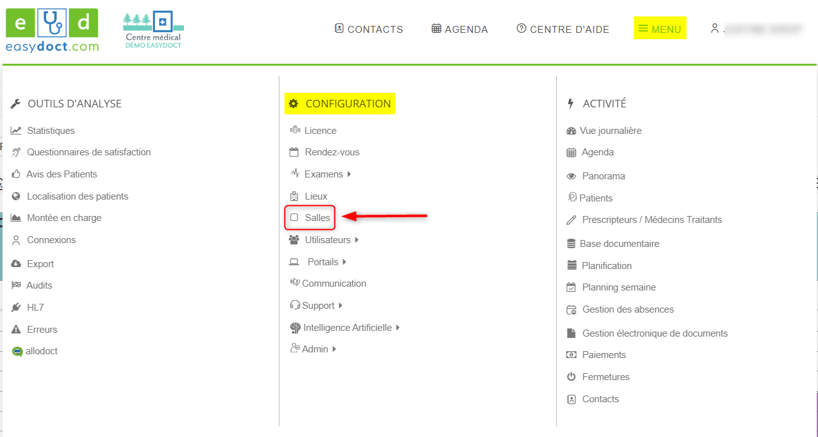
Task: Click the warning triangle icon beside Erreurs
Action: [x=16, y=330]
